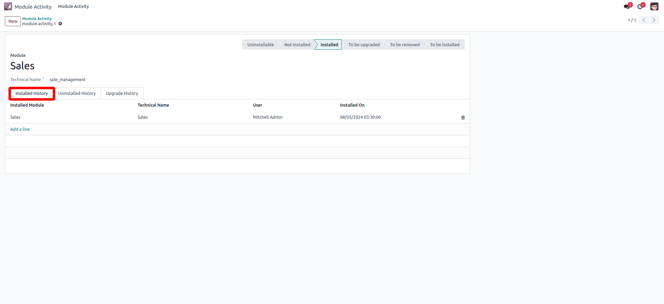Delete the Sales row with the trash icon
Screen dimensions: 664x304
point(463,117)
